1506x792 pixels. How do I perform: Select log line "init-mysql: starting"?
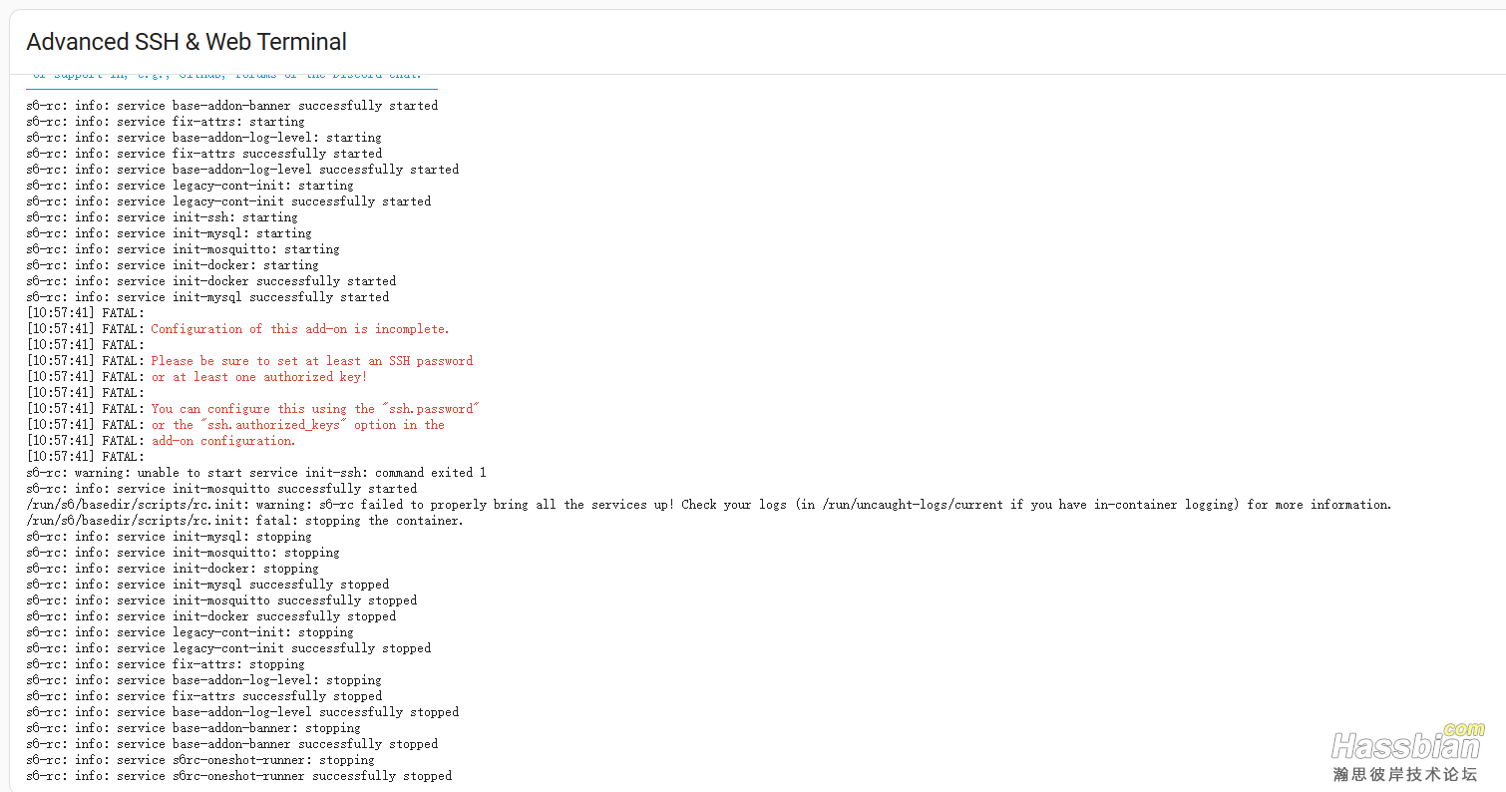170,233
